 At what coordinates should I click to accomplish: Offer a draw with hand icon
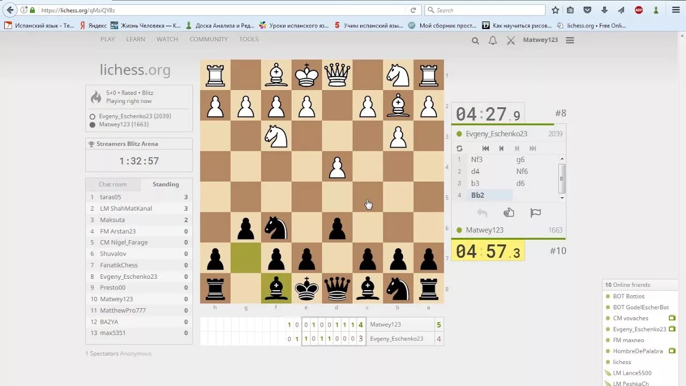pos(509,213)
